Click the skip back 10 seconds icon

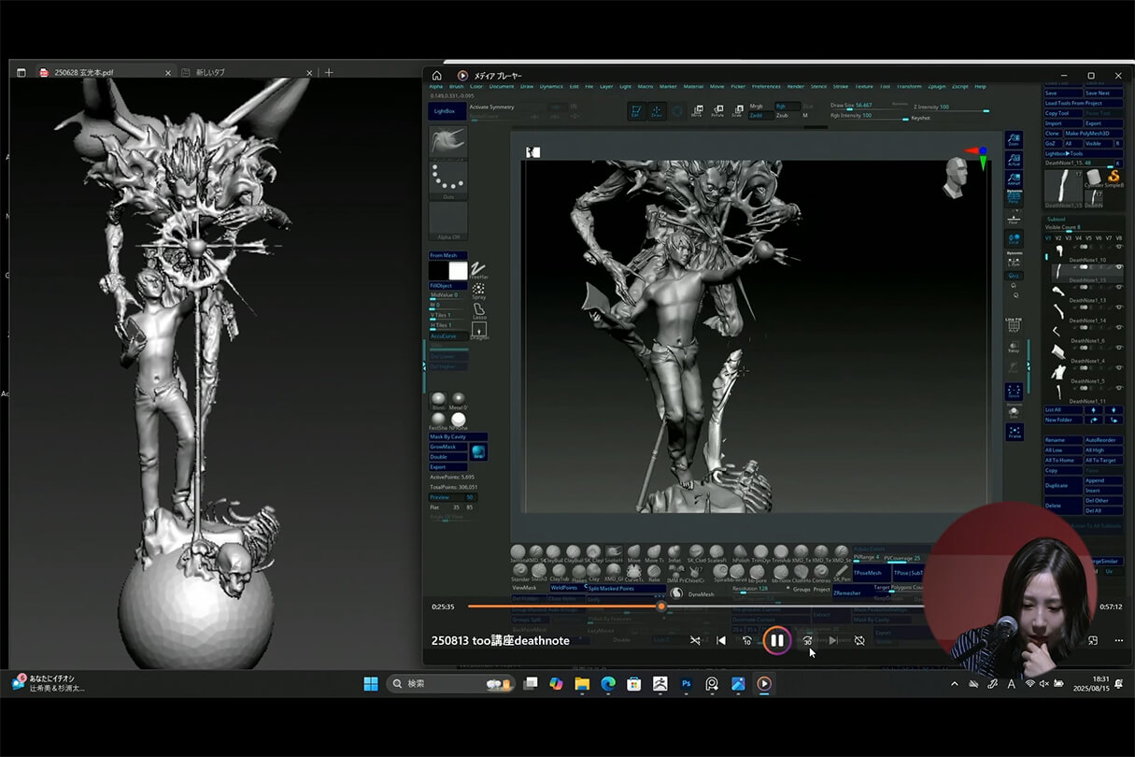pos(746,640)
